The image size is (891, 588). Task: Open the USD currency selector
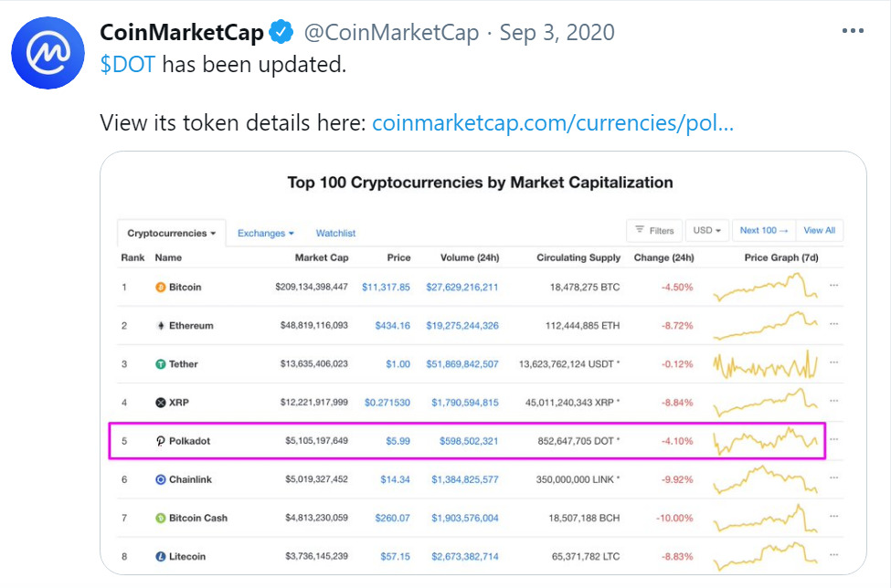tap(706, 230)
